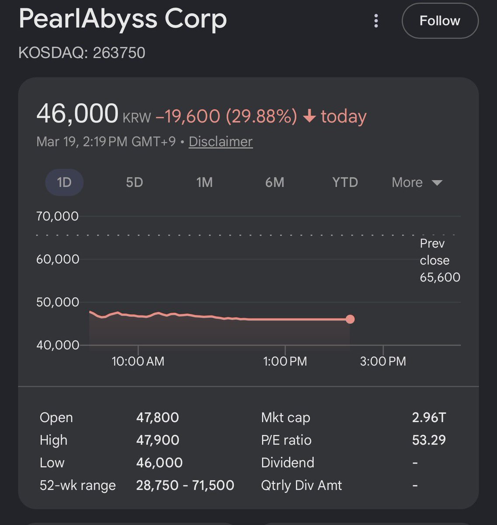Switch to the 6M chart range
Screen dimensions: 497x525
tap(275, 182)
